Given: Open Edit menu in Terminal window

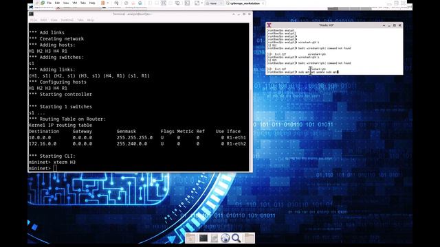Looking at the screenshot, I should point(43,20).
